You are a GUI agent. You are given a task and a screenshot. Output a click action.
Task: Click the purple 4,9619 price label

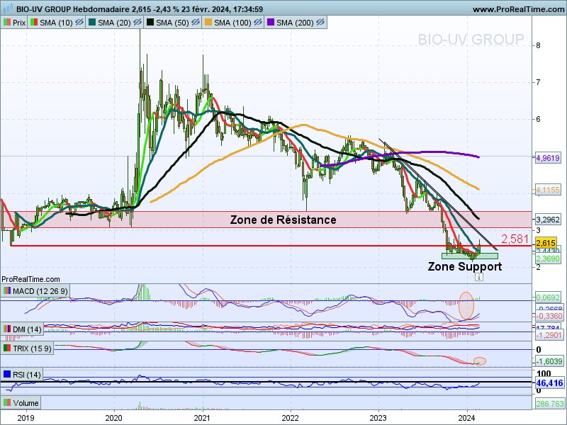547,158
